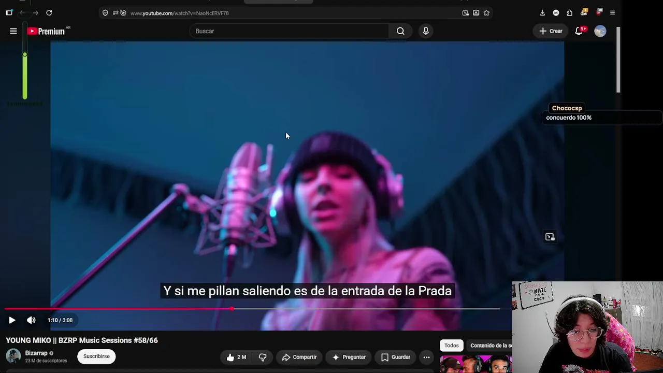Screen dimensions: 663x373
Task: Open the Bizarrap channel avatar
Action: point(13,356)
